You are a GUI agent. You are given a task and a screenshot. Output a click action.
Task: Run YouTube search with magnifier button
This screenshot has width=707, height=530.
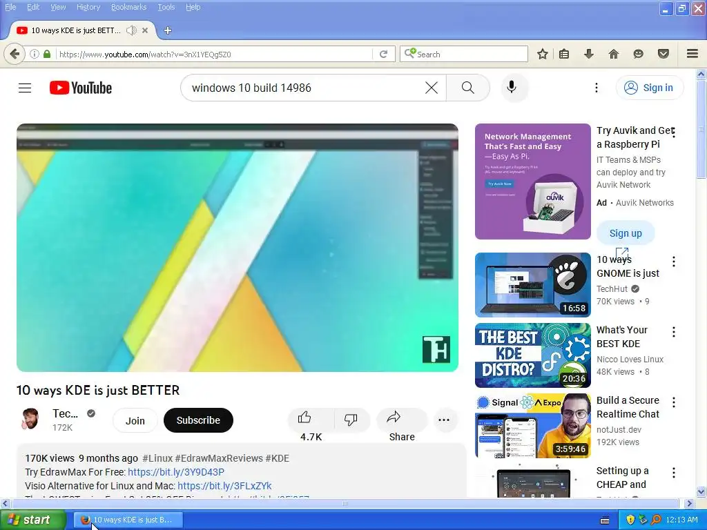[x=468, y=88]
